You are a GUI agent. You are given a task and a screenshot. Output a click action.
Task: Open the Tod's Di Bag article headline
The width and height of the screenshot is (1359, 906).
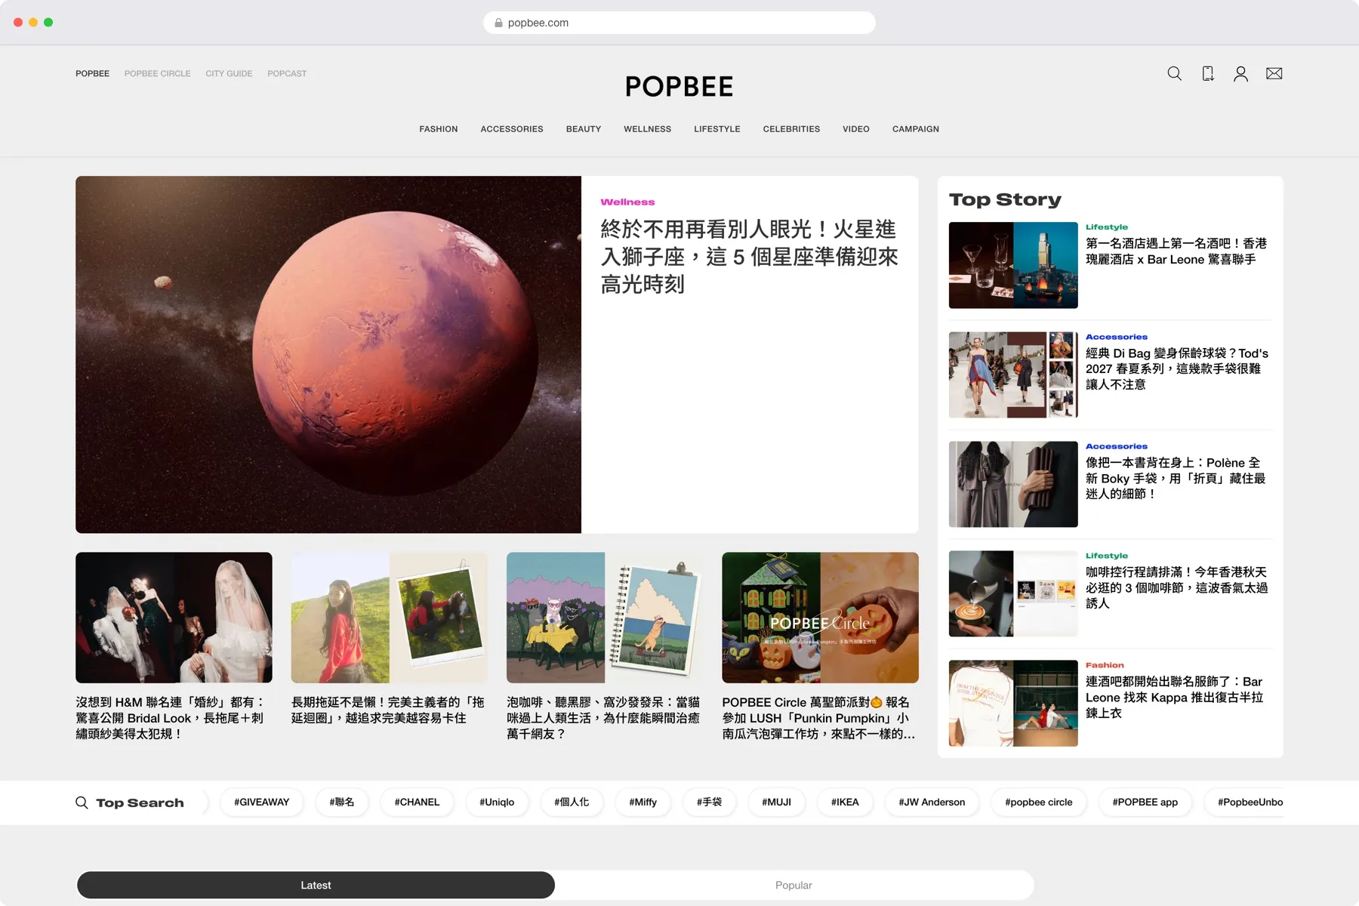(1177, 368)
